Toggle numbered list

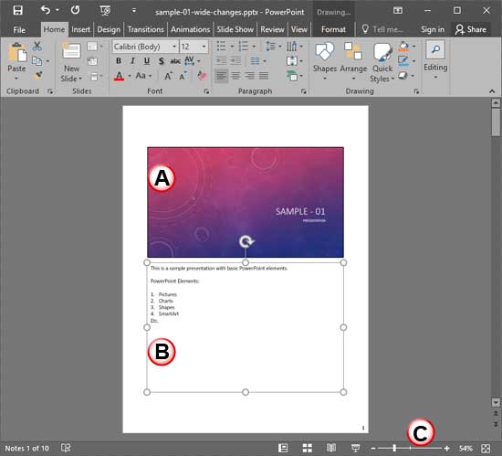(244, 47)
